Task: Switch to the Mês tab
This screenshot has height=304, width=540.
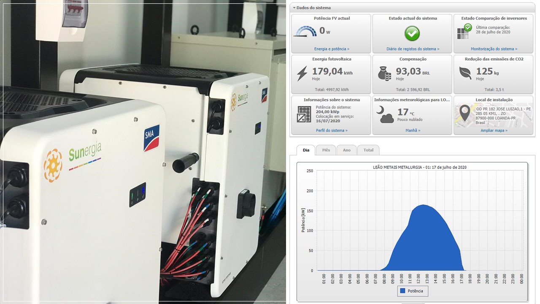Action: tap(326, 150)
